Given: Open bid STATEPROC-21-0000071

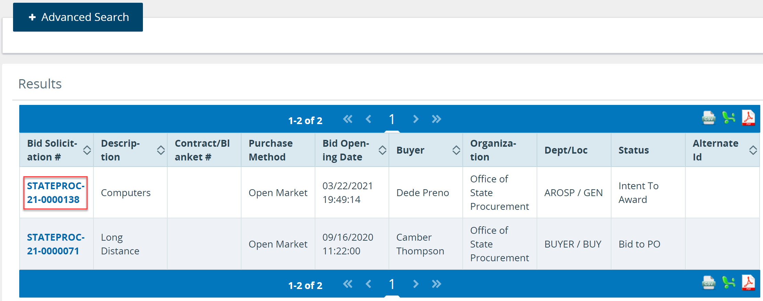Looking at the screenshot, I should 56,244.
